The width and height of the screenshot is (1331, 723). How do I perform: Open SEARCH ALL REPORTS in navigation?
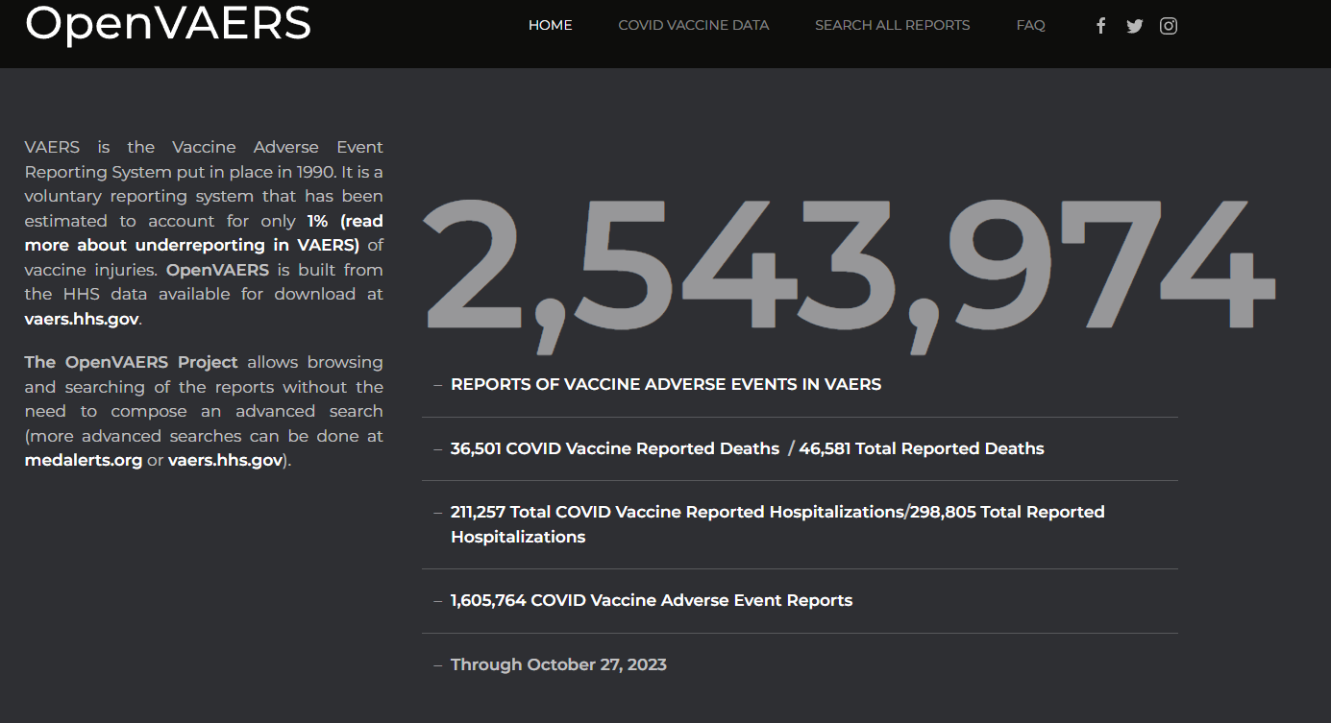point(893,25)
